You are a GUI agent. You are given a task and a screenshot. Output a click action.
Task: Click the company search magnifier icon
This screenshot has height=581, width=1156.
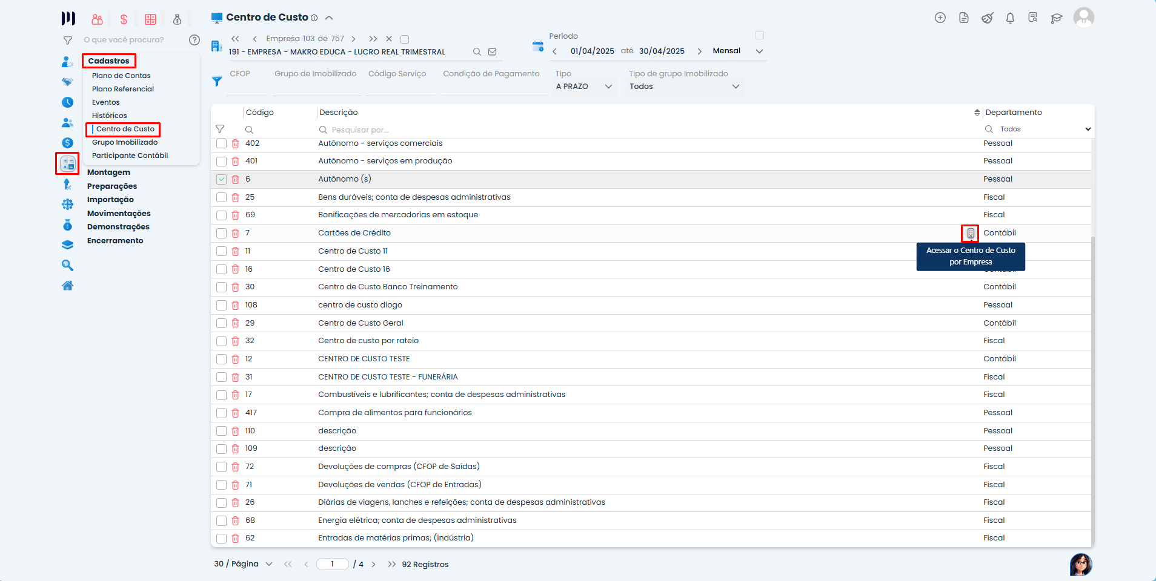coord(477,52)
